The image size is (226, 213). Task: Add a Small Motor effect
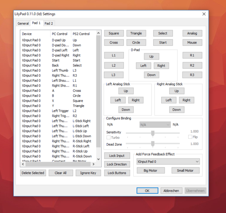pyautogui.click(x=186, y=170)
